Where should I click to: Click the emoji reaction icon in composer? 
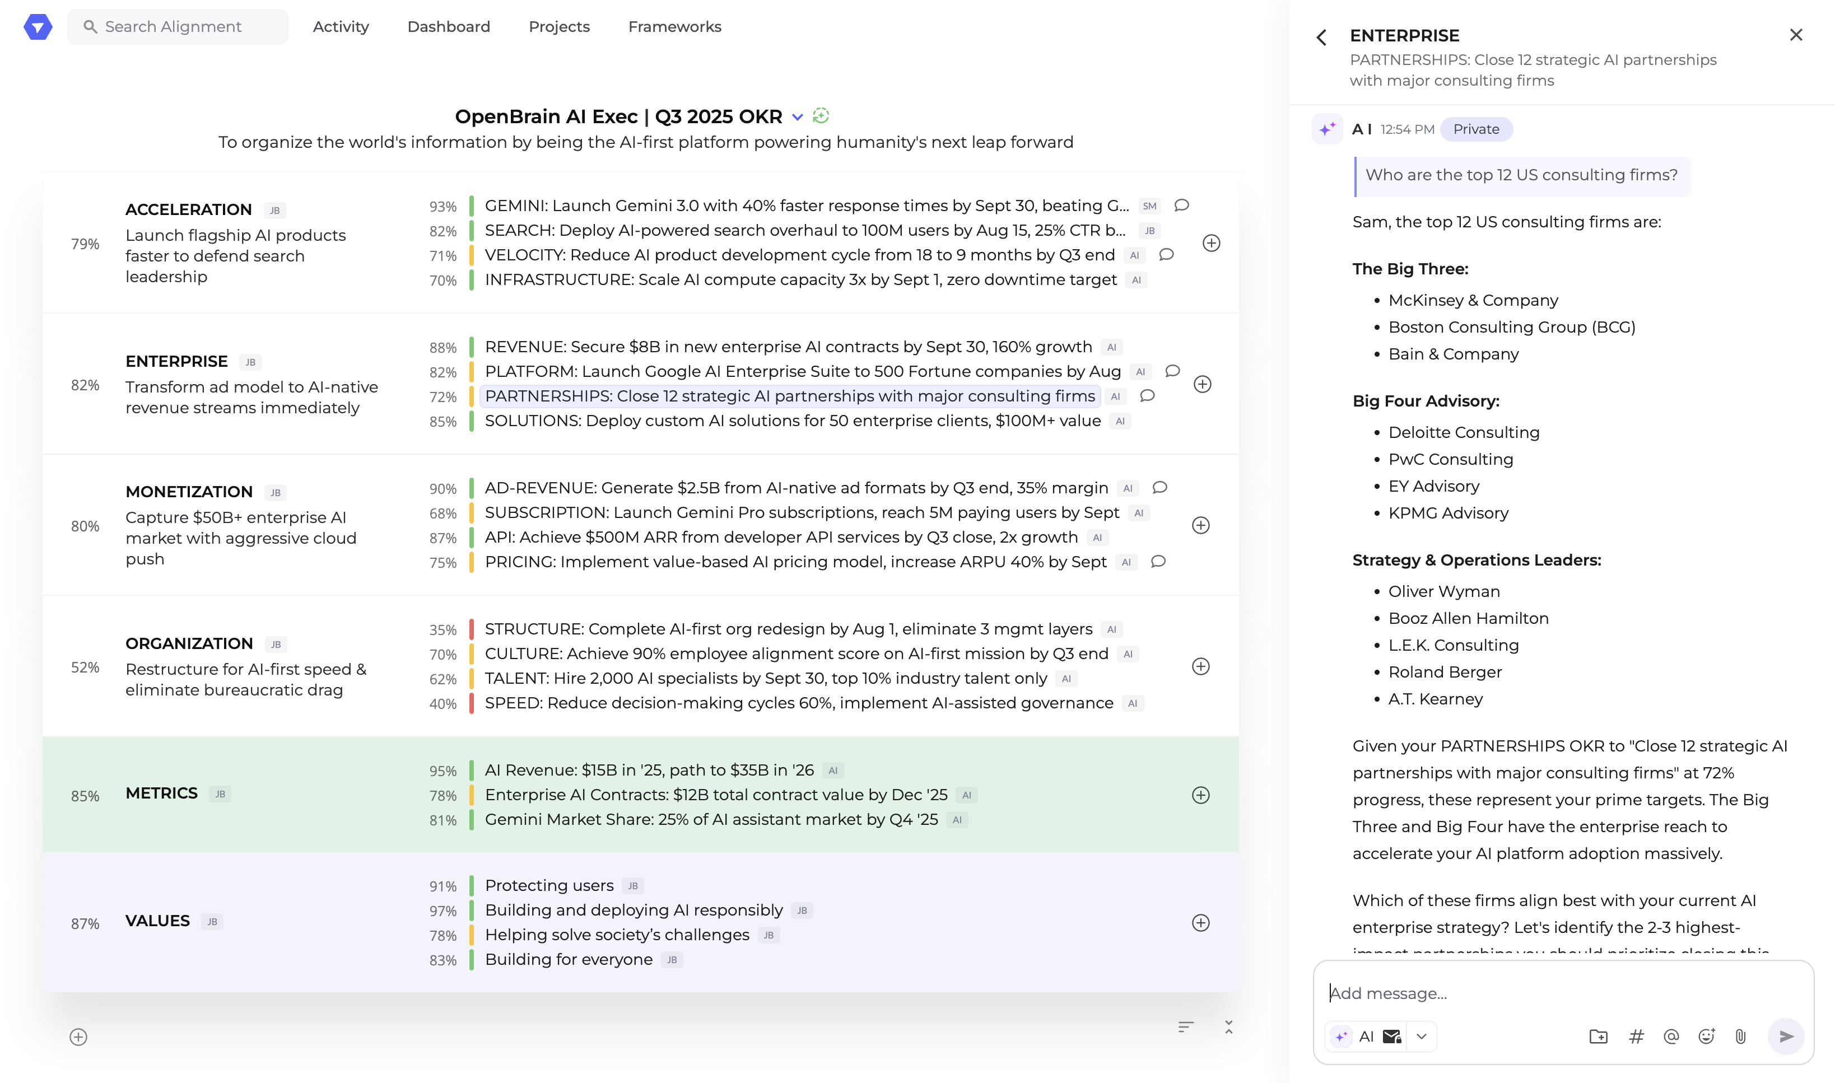(x=1706, y=1037)
